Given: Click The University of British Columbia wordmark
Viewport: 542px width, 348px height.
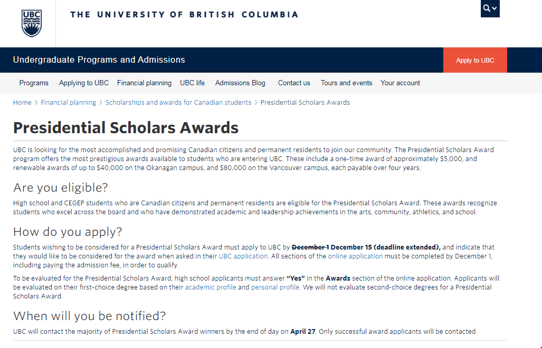Looking at the screenshot, I should (184, 15).
